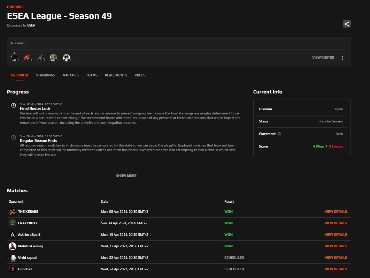The image size is (370, 278).
Task: Expand progress list with Show More
Action: pos(126,176)
